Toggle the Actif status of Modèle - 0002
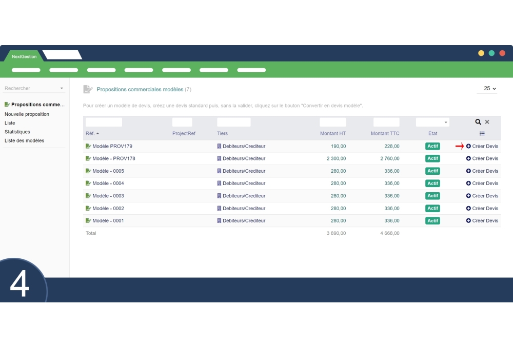The height and width of the screenshot is (348, 513). (432, 208)
